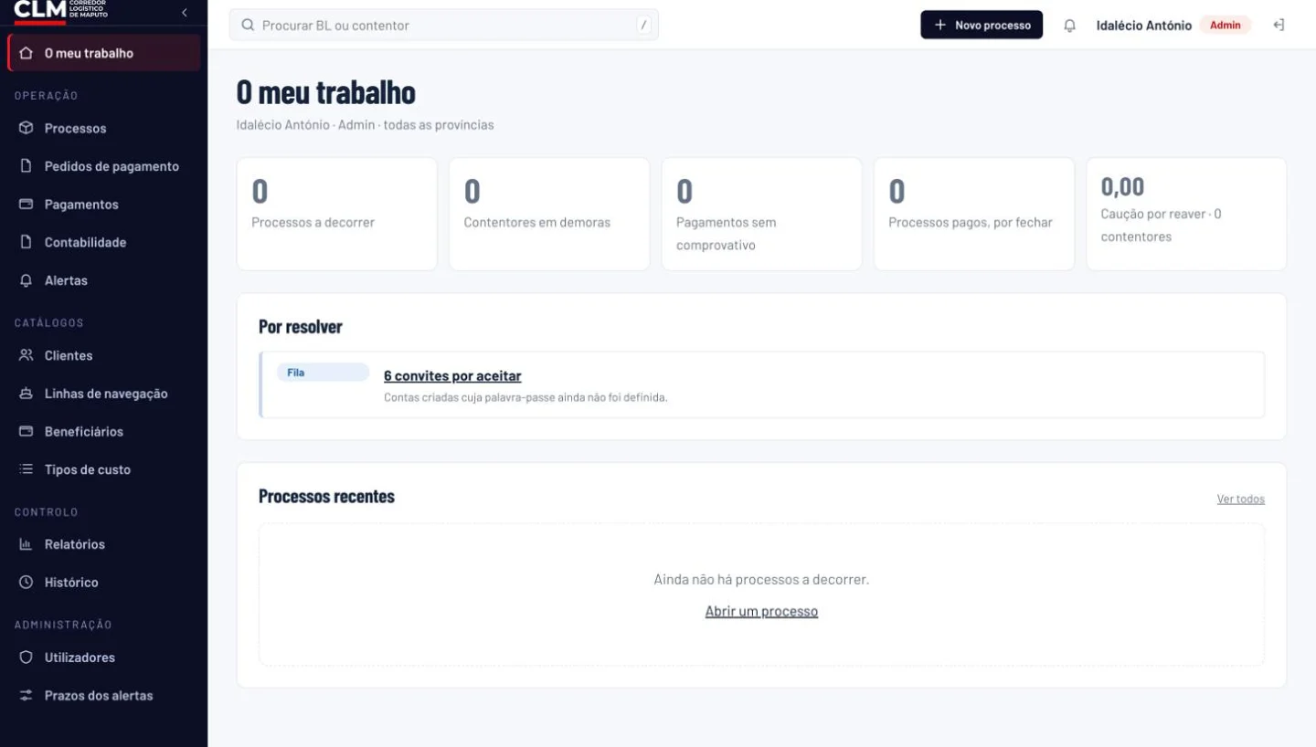The height and width of the screenshot is (747, 1316).
Task: Open the Contentores em demoras card
Action: click(549, 214)
